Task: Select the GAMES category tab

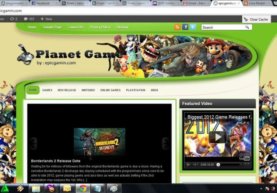Action: (47, 90)
